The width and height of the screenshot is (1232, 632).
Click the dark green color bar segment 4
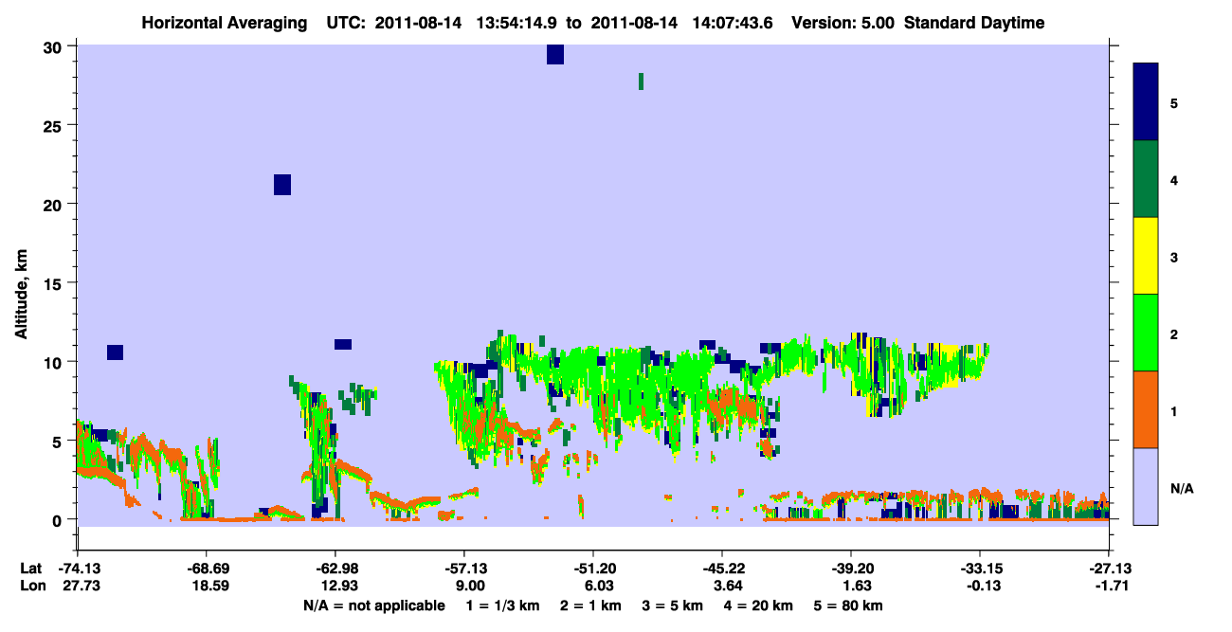pos(1146,179)
